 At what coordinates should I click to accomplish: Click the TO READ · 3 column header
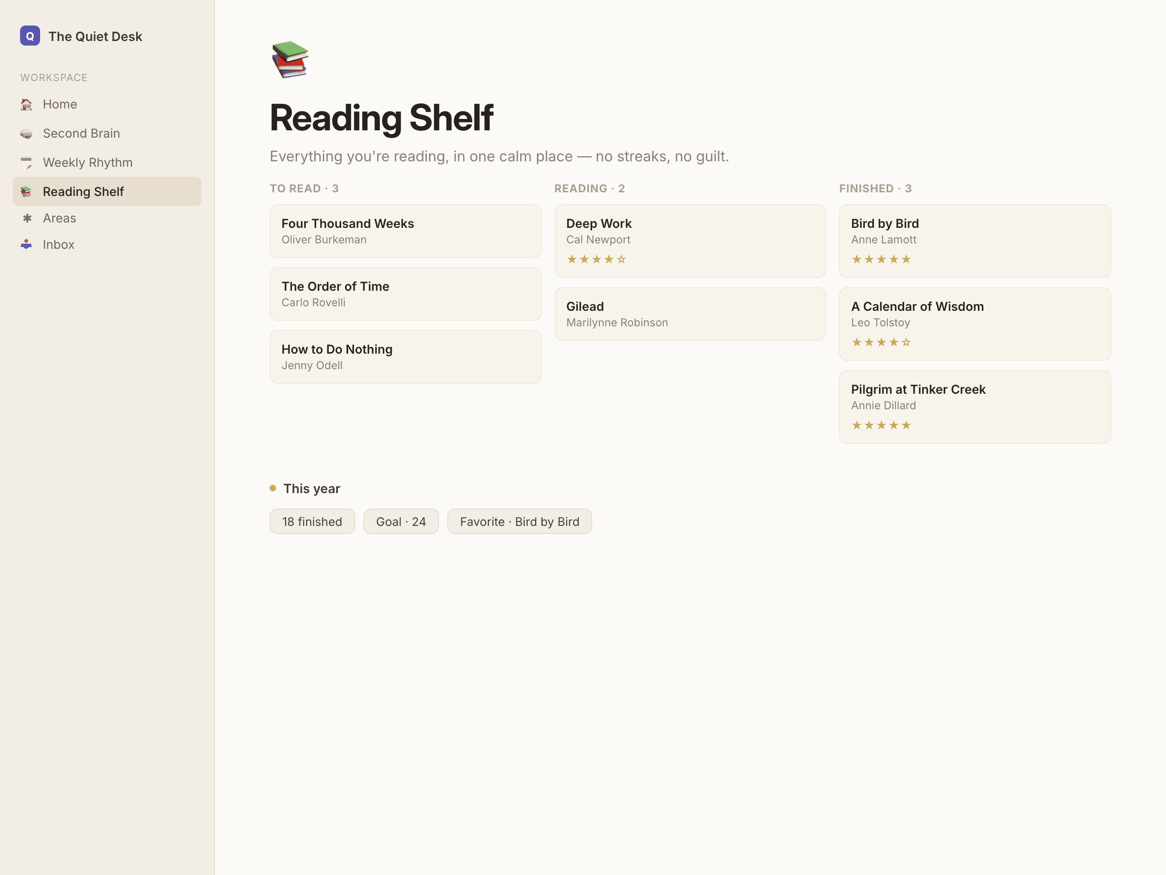coord(304,189)
